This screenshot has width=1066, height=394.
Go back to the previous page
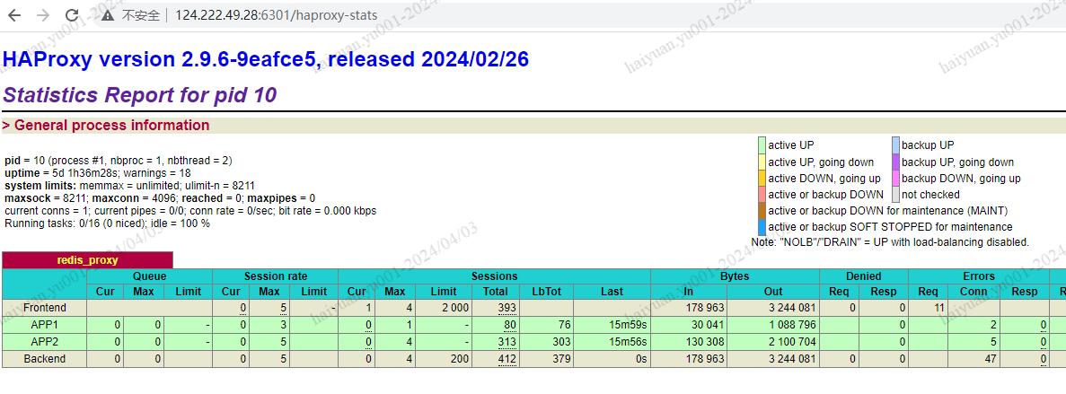point(14,16)
